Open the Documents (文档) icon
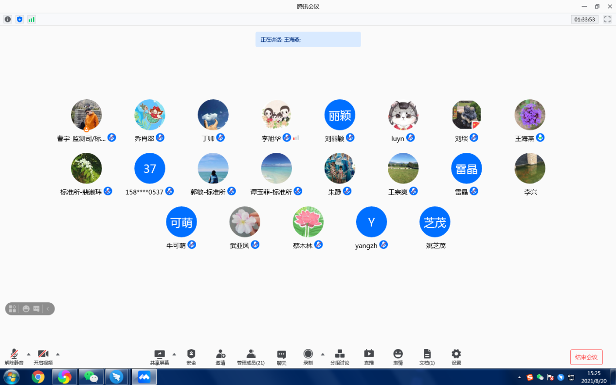Image resolution: width=616 pixels, height=385 pixels. click(427, 354)
